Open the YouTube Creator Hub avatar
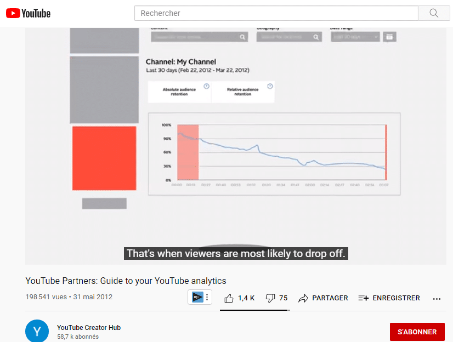The width and height of the screenshot is (453, 342). pyautogui.click(x=37, y=331)
